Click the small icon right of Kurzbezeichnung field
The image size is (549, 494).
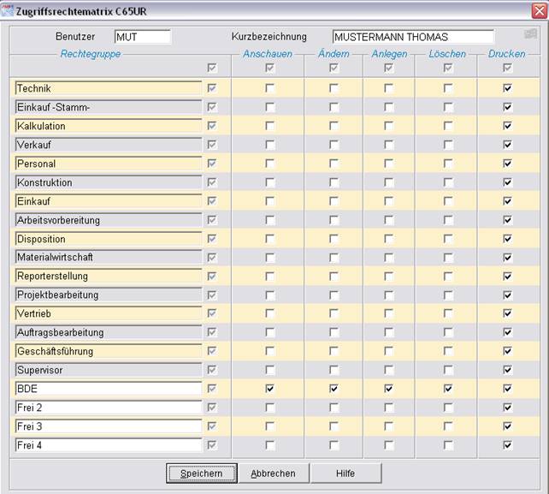tap(530, 35)
